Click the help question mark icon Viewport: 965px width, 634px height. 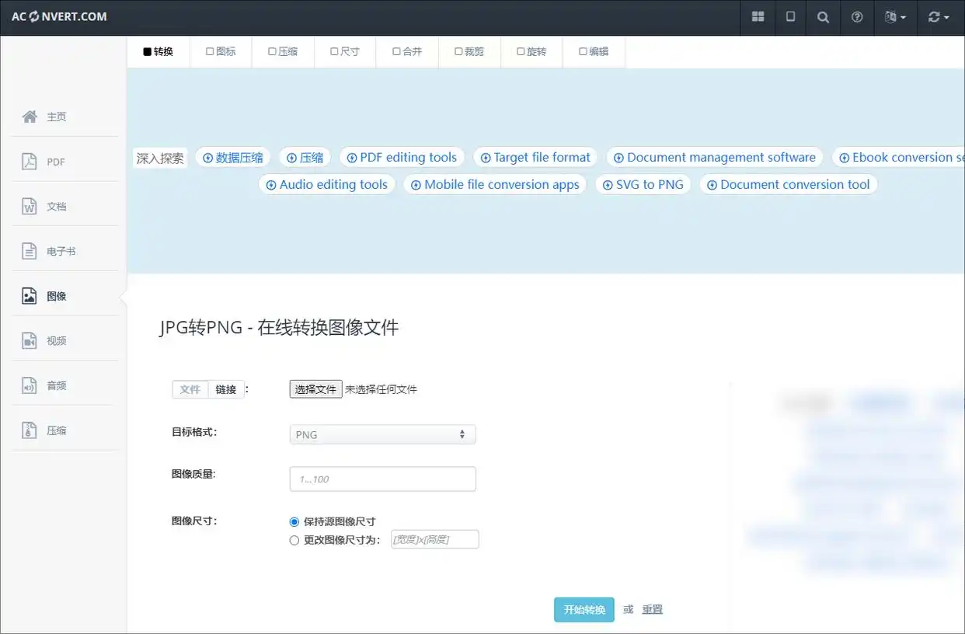coord(857,17)
